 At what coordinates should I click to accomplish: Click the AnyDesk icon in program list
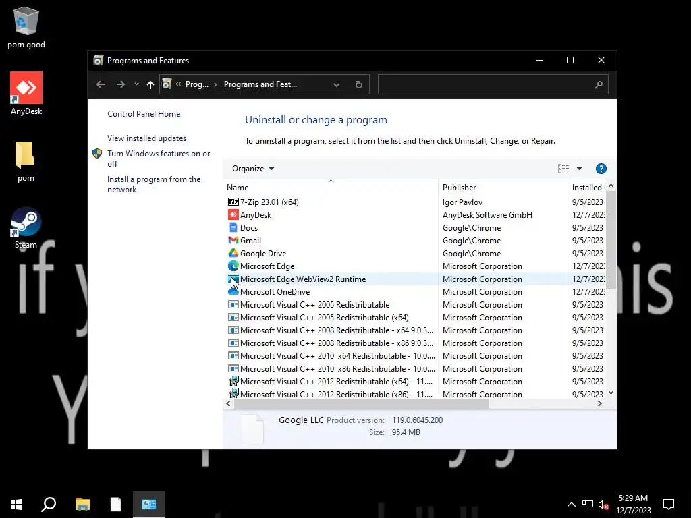click(233, 214)
